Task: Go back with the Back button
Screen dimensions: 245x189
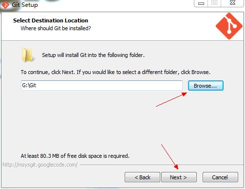Action: pyautogui.click(x=142, y=177)
